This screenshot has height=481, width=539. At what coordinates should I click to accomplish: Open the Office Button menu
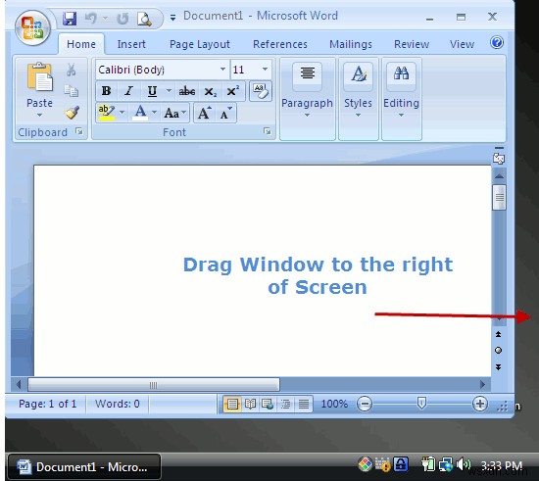[x=32, y=28]
